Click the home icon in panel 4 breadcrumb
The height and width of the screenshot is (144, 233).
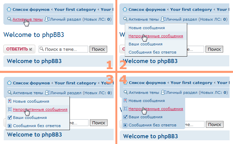(x=125, y=82)
